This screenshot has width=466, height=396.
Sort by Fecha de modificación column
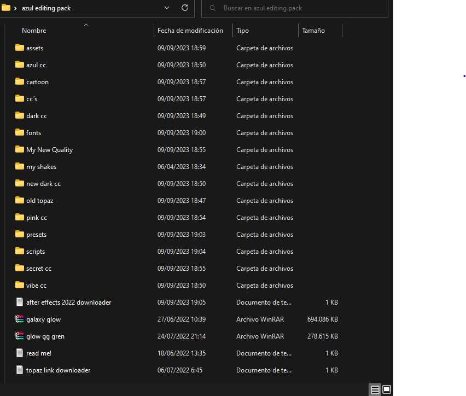190,31
